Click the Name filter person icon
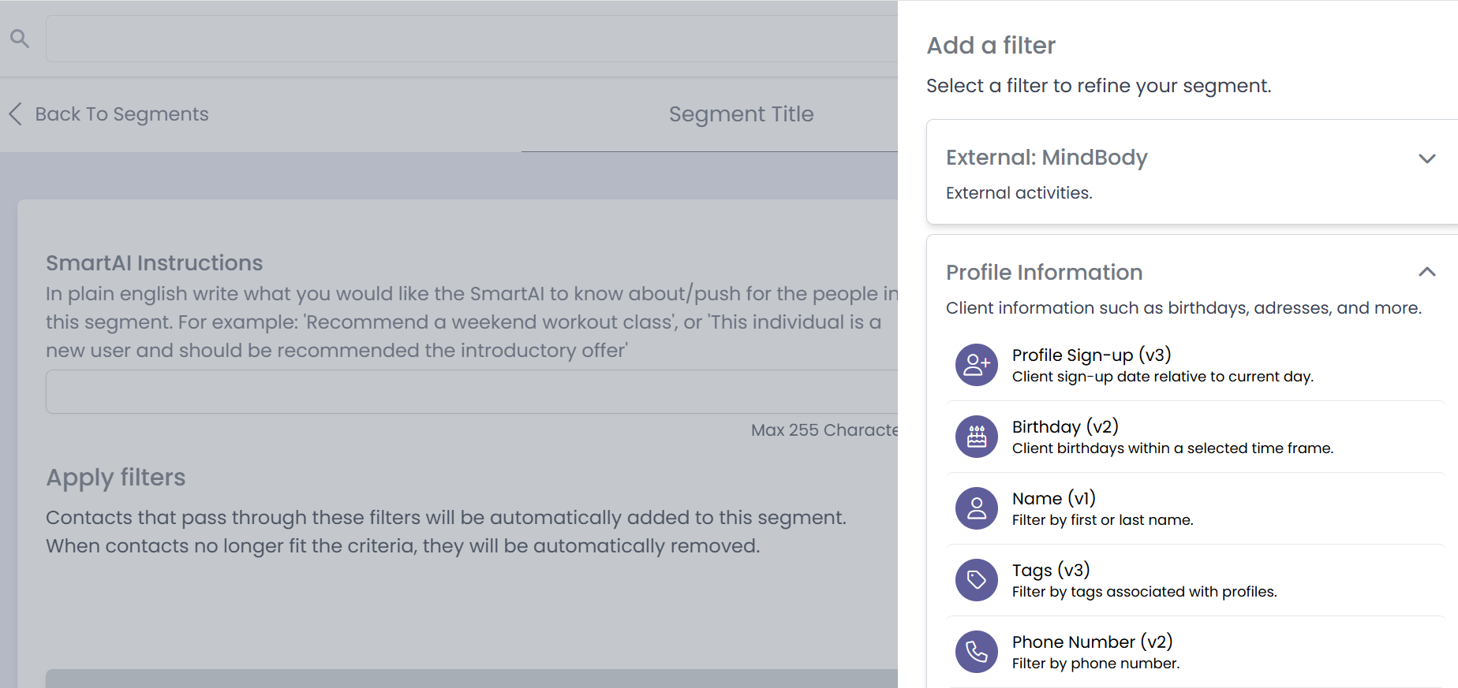 (x=977, y=508)
